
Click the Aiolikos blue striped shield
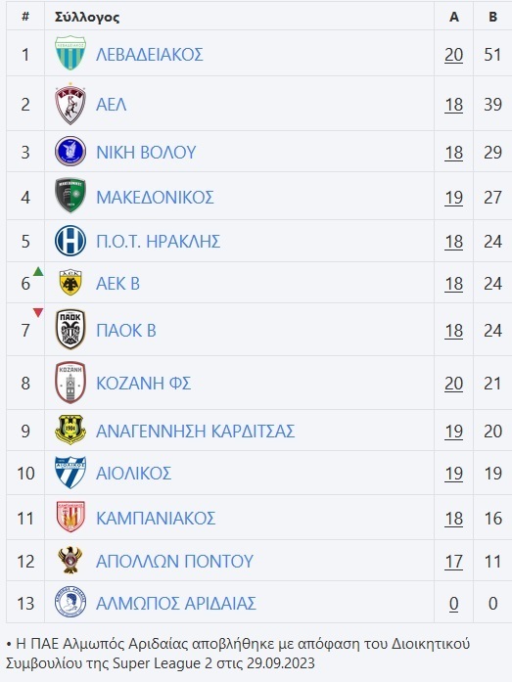point(70,473)
